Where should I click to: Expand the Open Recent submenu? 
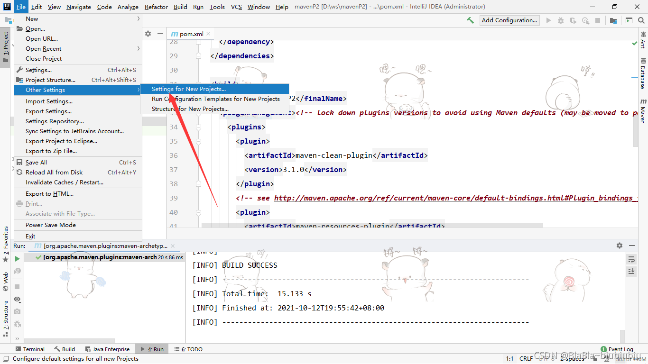click(78, 49)
